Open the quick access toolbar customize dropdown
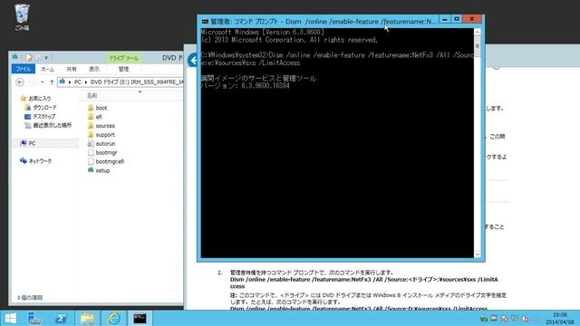This screenshot has height=326, width=580. coord(46,58)
